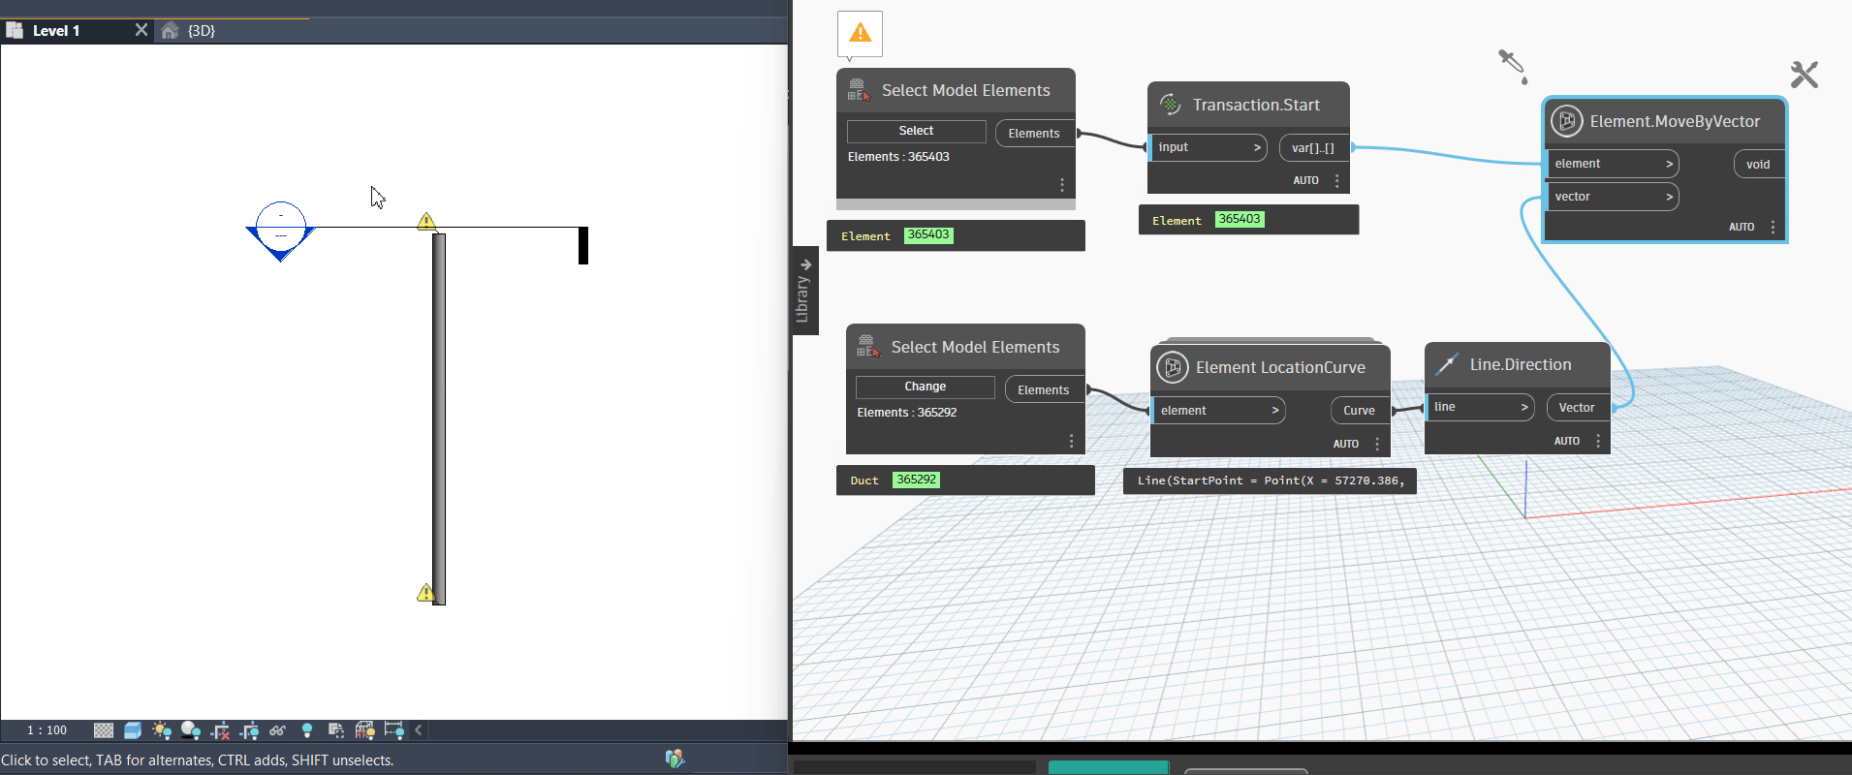Expand the Library side panel
This screenshot has width=1852, height=775.
tap(804, 291)
